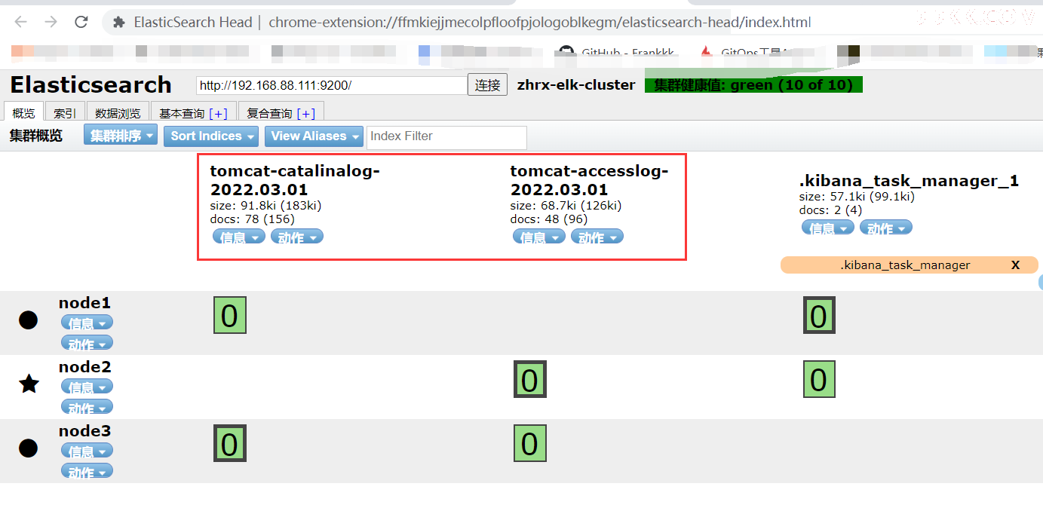This screenshot has height=511, width=1043.
Task: Select node1 shard 0 of tomcat-catalinalog
Action: pos(230,315)
